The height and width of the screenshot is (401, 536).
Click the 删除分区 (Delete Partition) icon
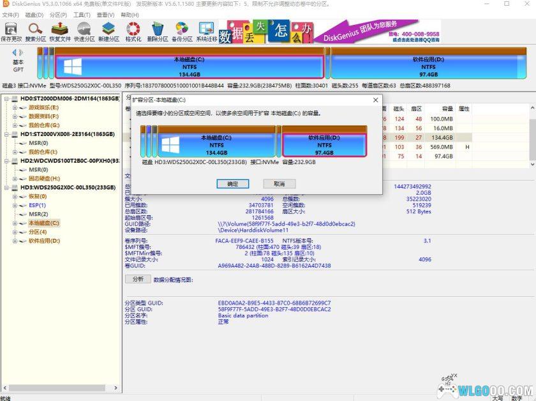[x=155, y=30]
